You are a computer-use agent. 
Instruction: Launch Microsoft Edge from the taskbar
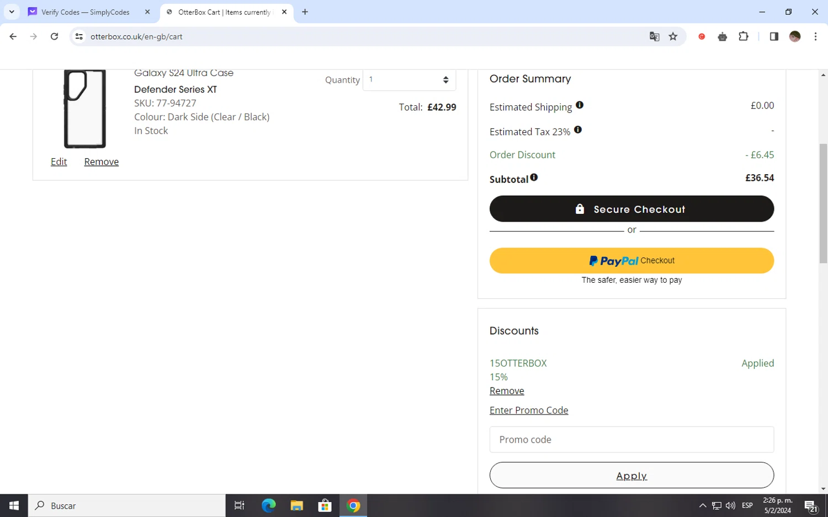point(268,505)
